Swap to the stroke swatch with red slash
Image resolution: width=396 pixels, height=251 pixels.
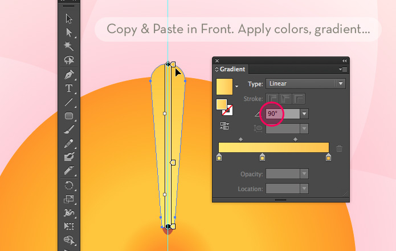coord(227,110)
